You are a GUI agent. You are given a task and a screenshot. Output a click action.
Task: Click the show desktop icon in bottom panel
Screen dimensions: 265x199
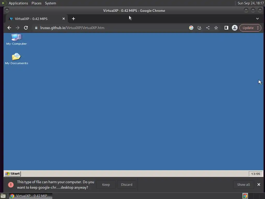[x=3, y=196]
